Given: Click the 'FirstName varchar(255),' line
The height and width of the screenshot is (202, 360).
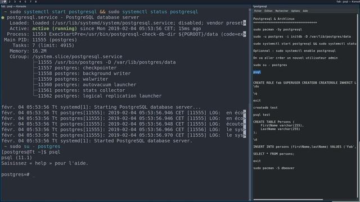Looking at the screenshot, I should tap(282, 126).
